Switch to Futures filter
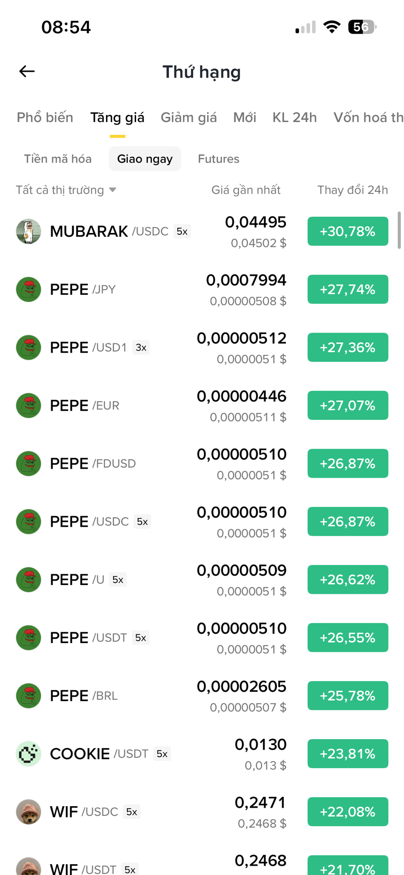The image size is (404, 875). click(x=219, y=159)
